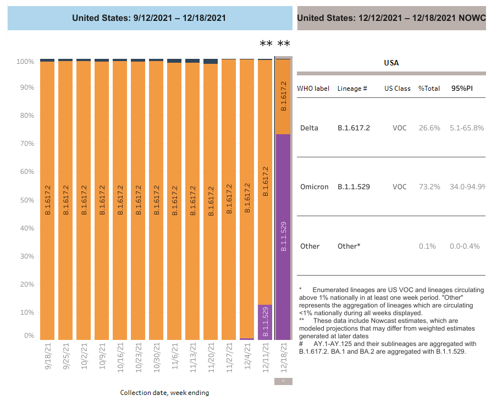This screenshot has width=502, height=401.
Task: Click the 'WHO label' column header
Action: [313, 89]
